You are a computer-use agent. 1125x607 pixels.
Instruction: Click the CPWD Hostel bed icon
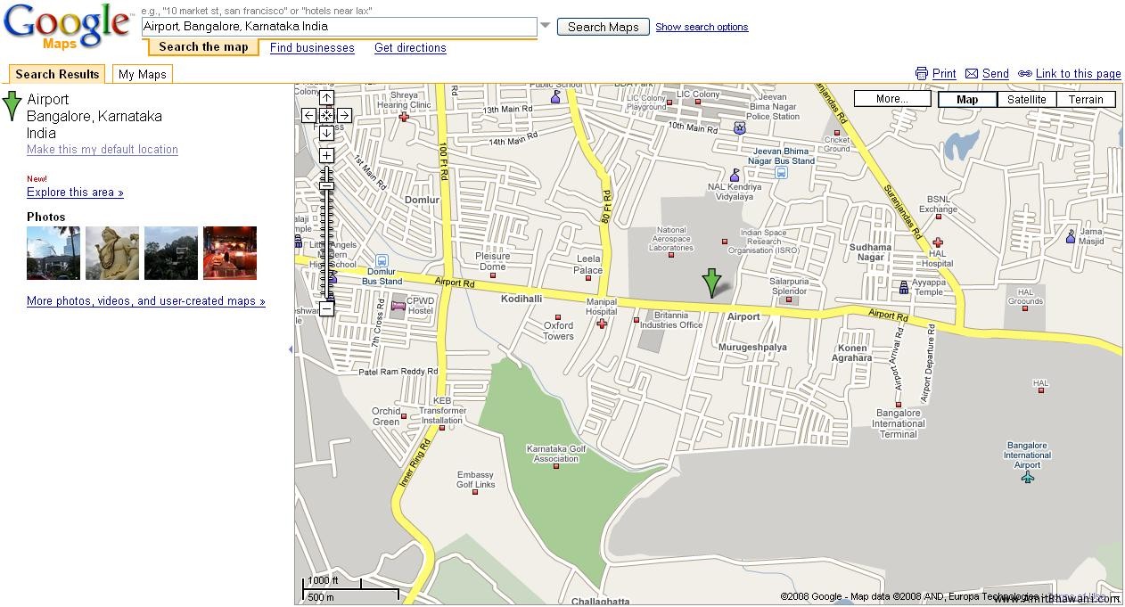(x=398, y=306)
